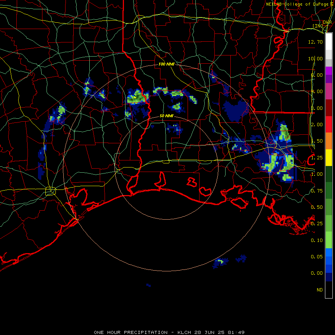Click the [IN] units label
Image resolution: width=335 pixels, height=335 pixels.
click(318, 26)
